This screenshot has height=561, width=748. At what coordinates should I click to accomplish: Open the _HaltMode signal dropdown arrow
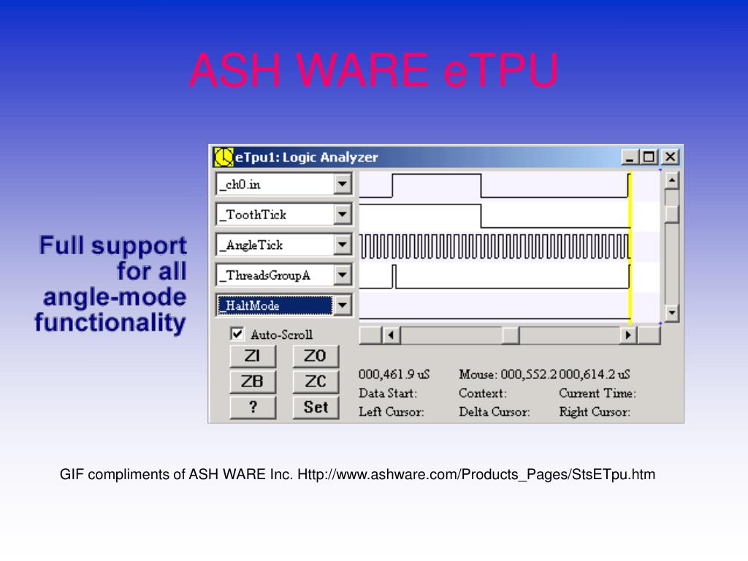[343, 305]
